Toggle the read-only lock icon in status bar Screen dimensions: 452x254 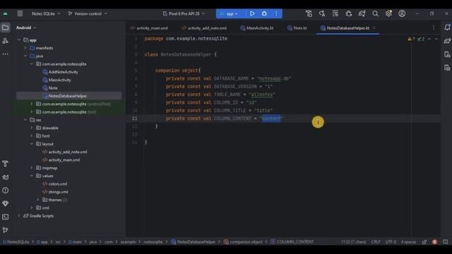tap(424, 242)
